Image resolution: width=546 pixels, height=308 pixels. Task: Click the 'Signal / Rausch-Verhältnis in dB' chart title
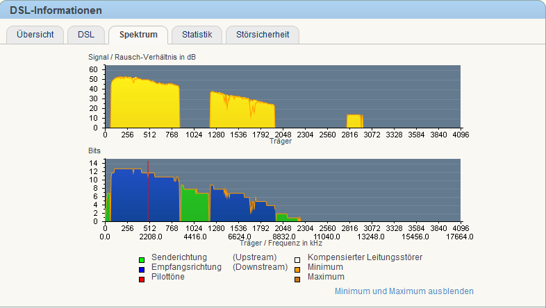[x=142, y=57]
